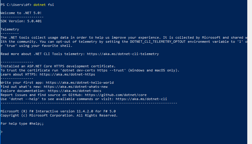This screenshot has height=144, width=252.
Task: Open the aka.ms/dotnet-https link
Action: 67,74
